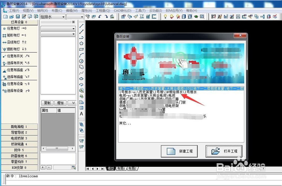The image size is (282, 186).
Task: Select the 任意布设备 command
Action: point(16,84)
